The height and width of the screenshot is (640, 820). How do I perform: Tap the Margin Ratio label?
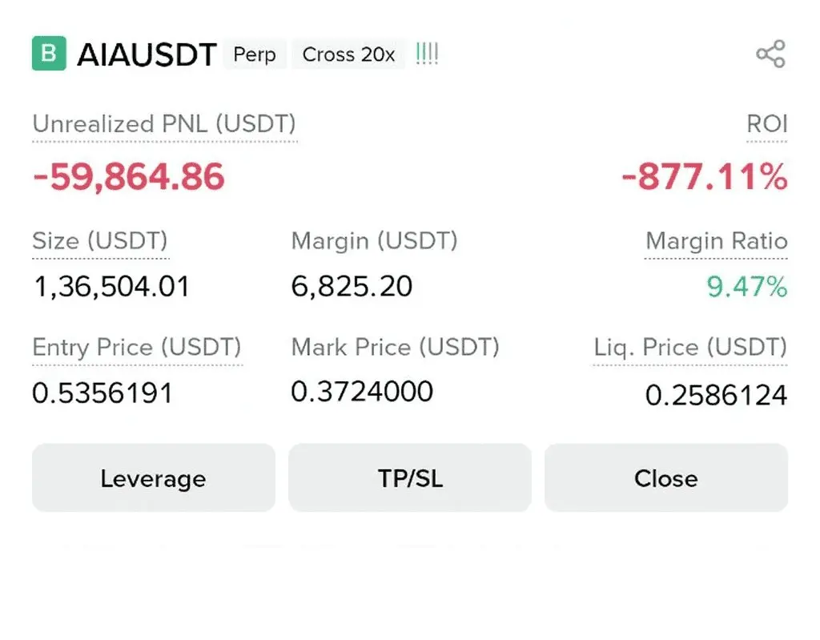(x=716, y=241)
